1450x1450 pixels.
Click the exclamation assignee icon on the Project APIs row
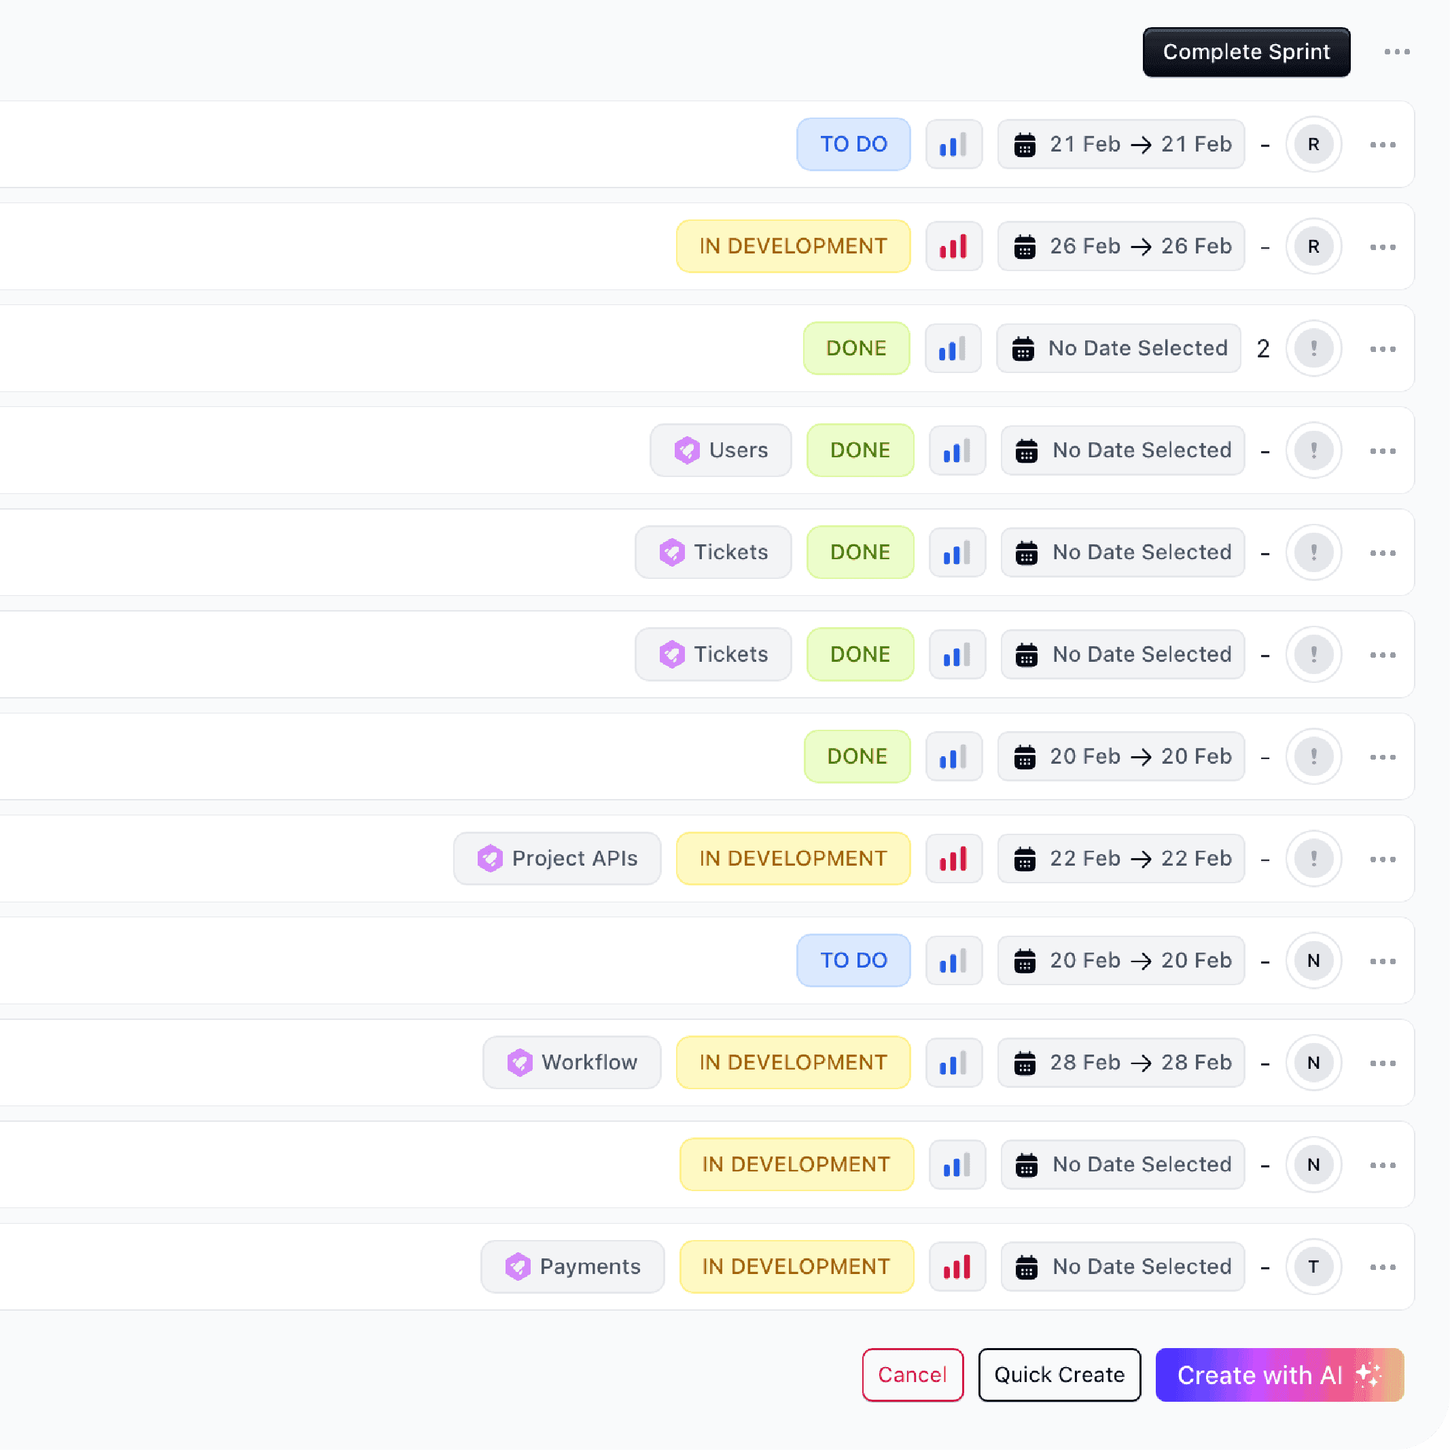point(1313,859)
